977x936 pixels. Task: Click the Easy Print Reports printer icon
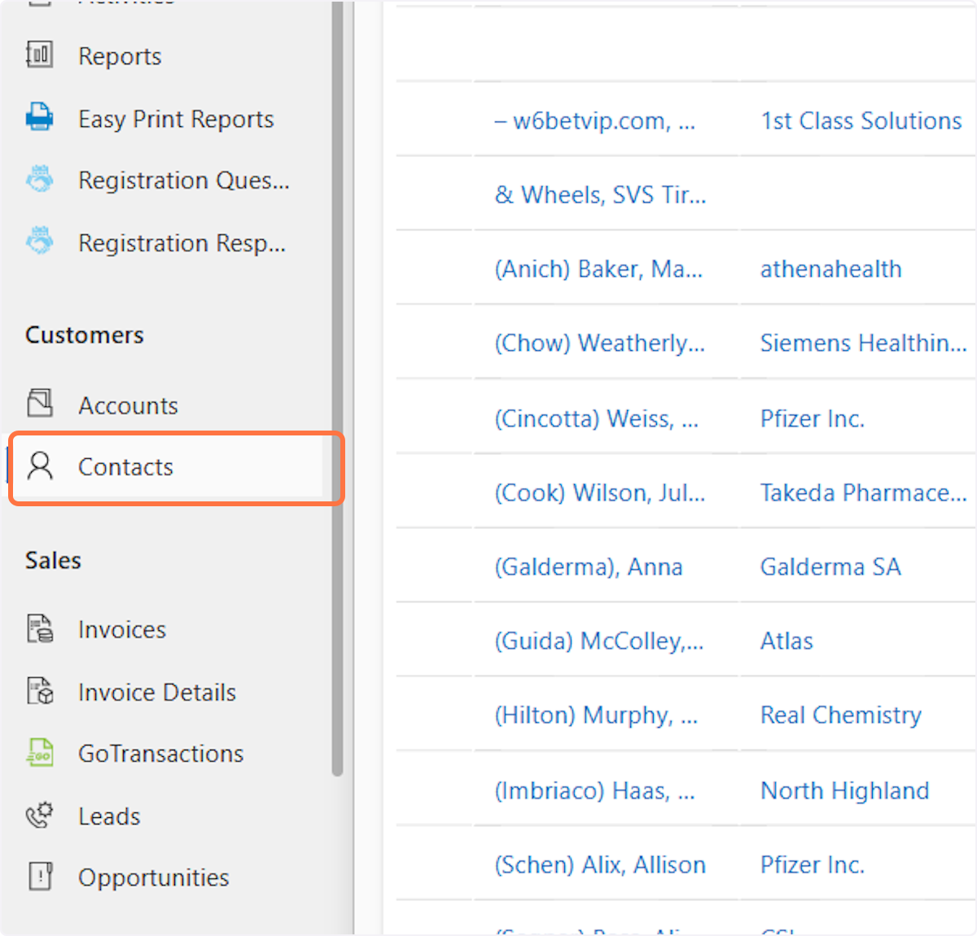click(39, 117)
